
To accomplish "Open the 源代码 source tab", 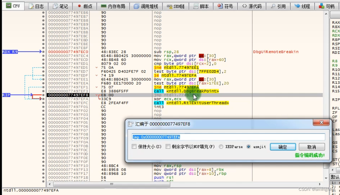I will pyautogui.click(x=252, y=6).
